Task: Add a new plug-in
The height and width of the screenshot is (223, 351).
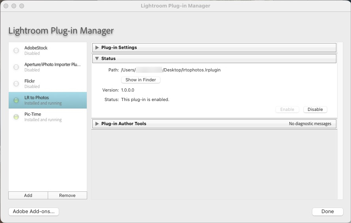Action: coord(28,195)
